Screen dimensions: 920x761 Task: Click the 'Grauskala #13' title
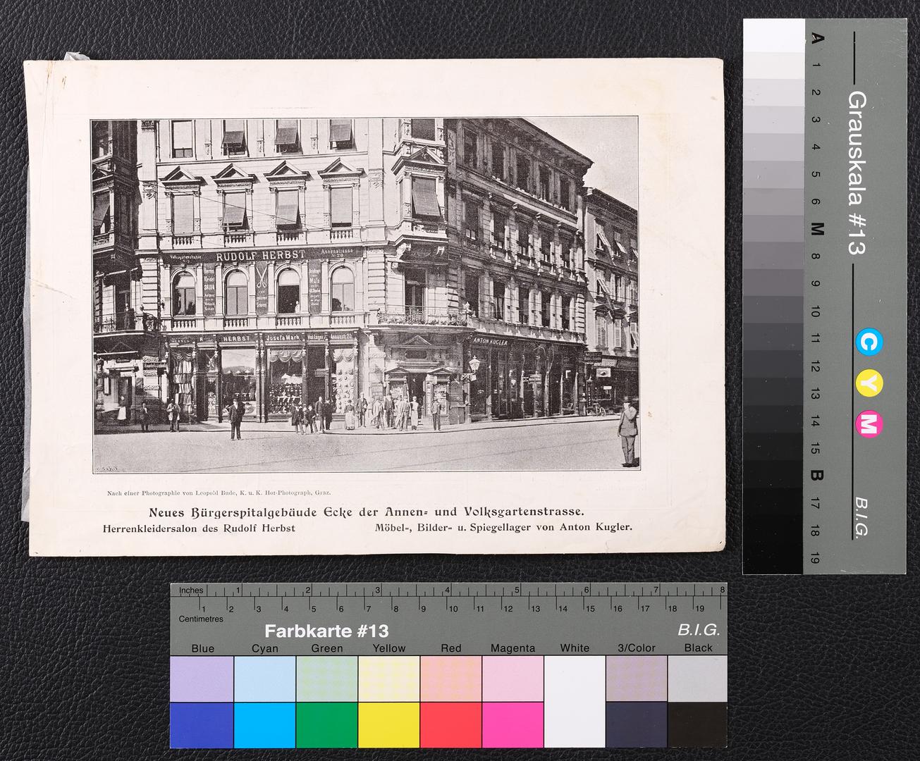[856, 173]
